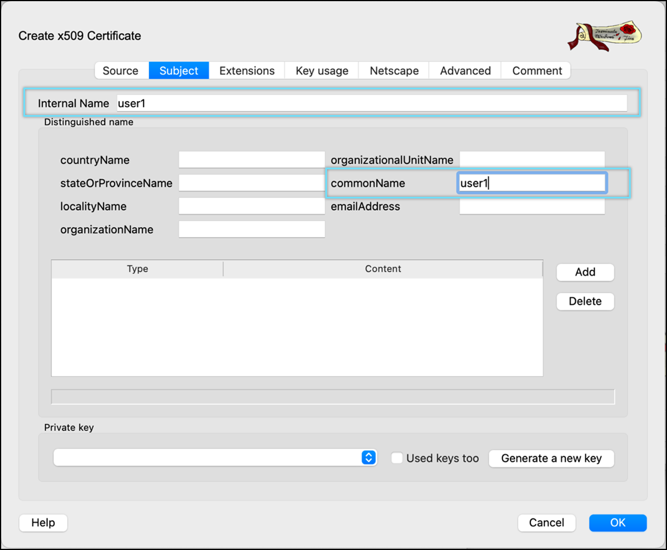Click the Type column header
Screen dimensions: 667x550
[137, 269]
